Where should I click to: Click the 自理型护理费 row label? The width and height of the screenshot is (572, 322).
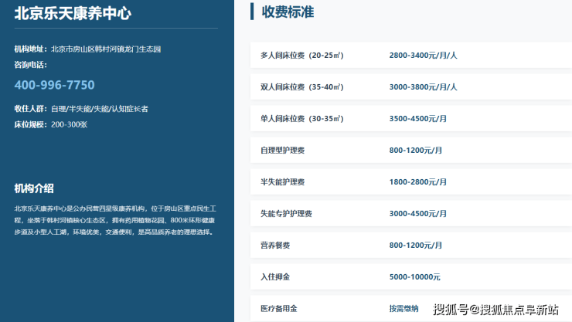(x=282, y=151)
